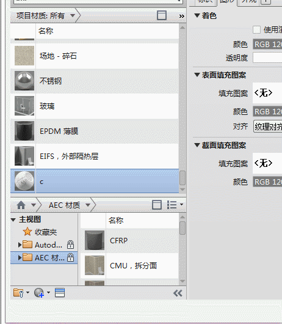The image size is (282, 324).
Task: Enable the 使用渲染 checkbox under 着色
Action: 256,29
